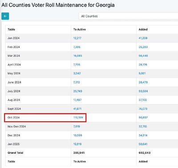This screenshot has width=178, height=168.
Task: Open Oct 2024 To Active value 113,199
Action: pyautogui.click(x=78, y=117)
